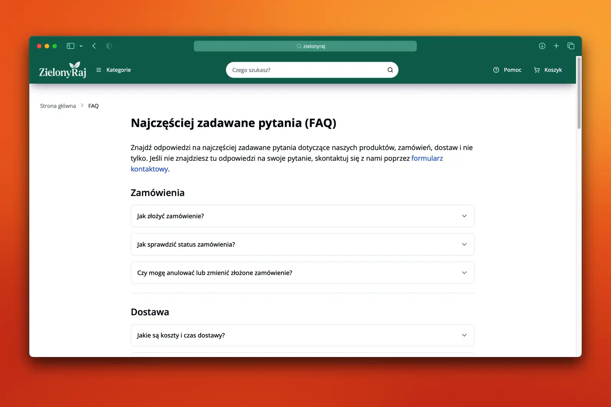
Task: Show browser downloads icon
Action: 542,46
